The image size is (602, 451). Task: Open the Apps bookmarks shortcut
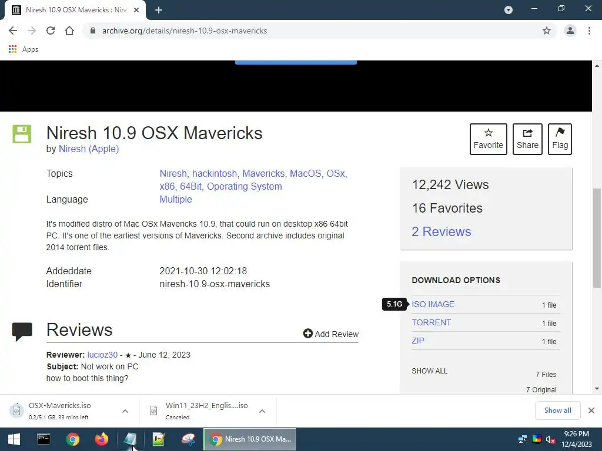pyautogui.click(x=24, y=49)
